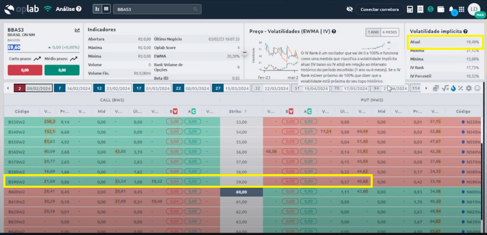Collapse the indicators panel with minus button
487x235 pixels.
[x=245, y=53]
